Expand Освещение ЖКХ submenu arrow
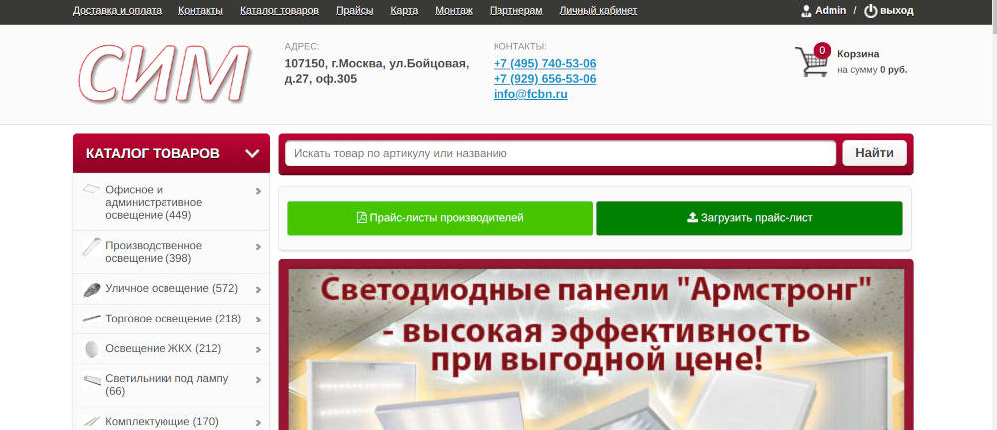The width and height of the screenshot is (997, 430). 259,350
